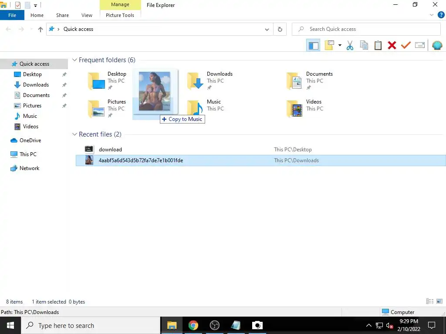Viewport: 446px width, 334px height.
Task: Click the scissors Cut icon
Action: pos(350,45)
